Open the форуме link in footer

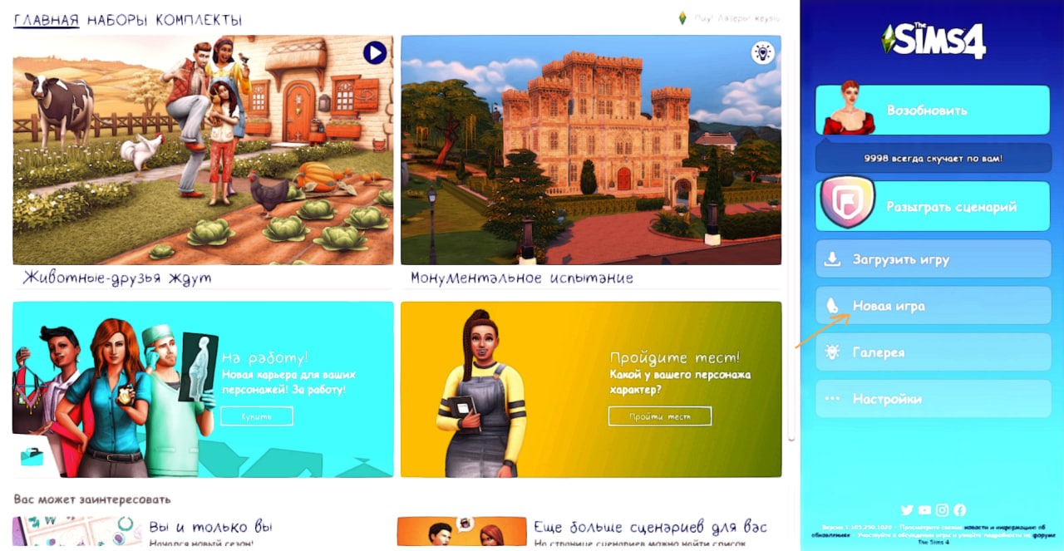pyautogui.click(x=1044, y=535)
